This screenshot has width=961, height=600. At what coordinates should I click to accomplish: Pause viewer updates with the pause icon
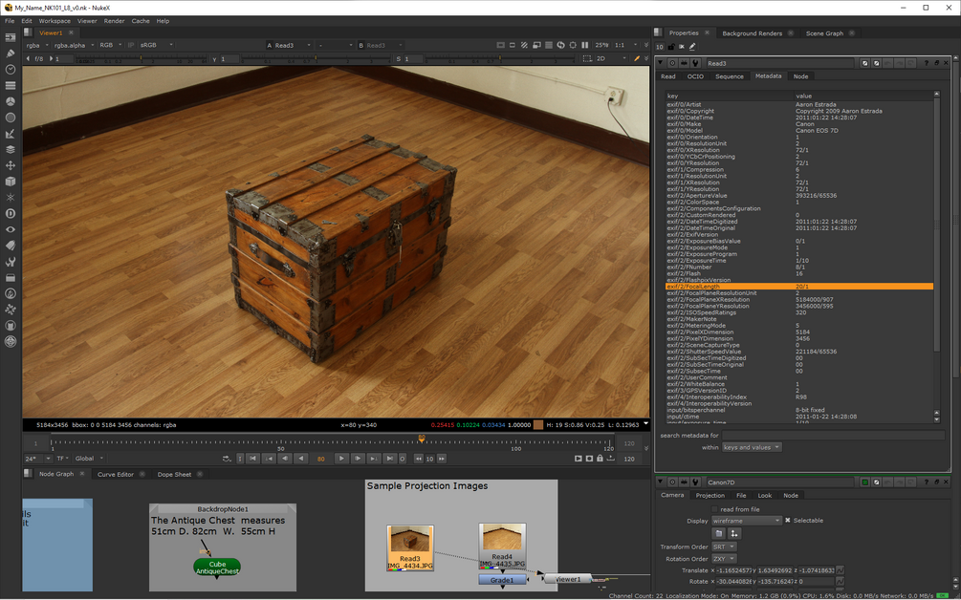[x=584, y=45]
